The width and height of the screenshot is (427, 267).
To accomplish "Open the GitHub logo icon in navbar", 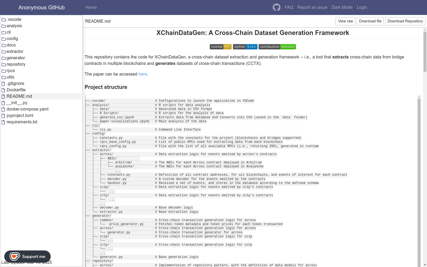I will (276, 7).
